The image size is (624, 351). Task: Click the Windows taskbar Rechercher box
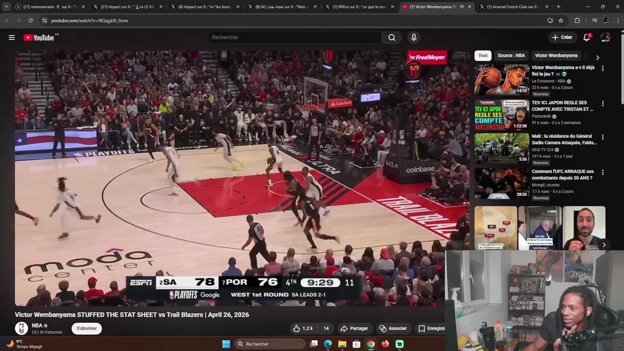click(270, 344)
